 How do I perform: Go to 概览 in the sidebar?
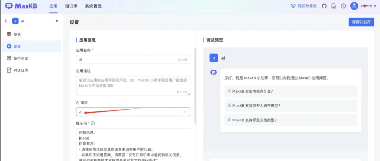click(17, 34)
